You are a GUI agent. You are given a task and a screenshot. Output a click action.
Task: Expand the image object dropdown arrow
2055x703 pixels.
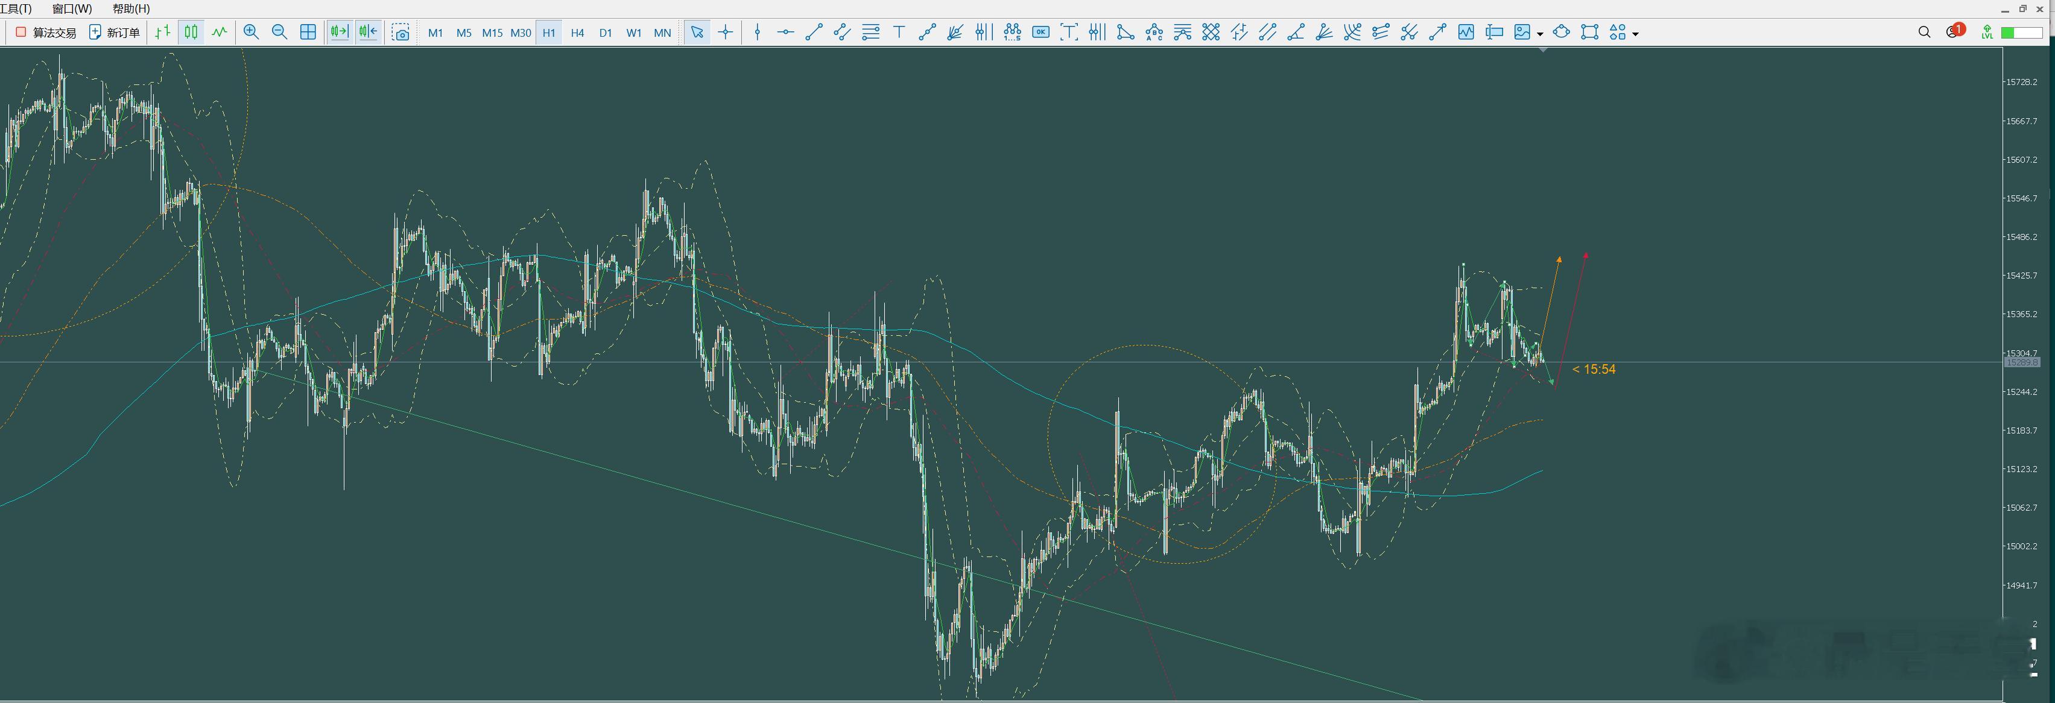point(1540,34)
